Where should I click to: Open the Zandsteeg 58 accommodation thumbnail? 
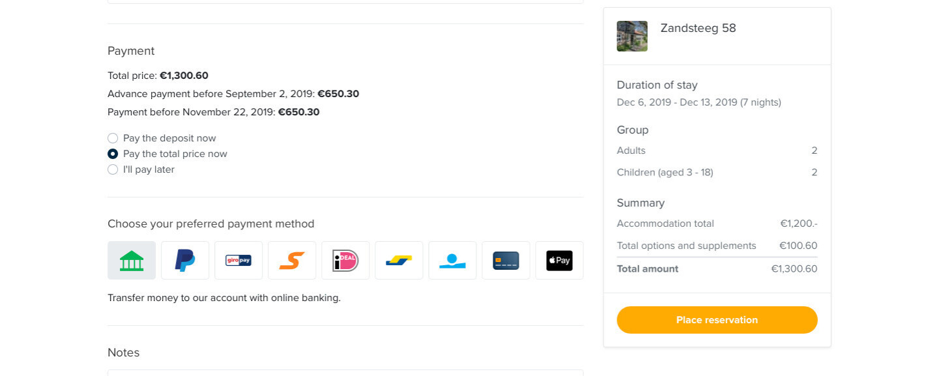tap(632, 36)
